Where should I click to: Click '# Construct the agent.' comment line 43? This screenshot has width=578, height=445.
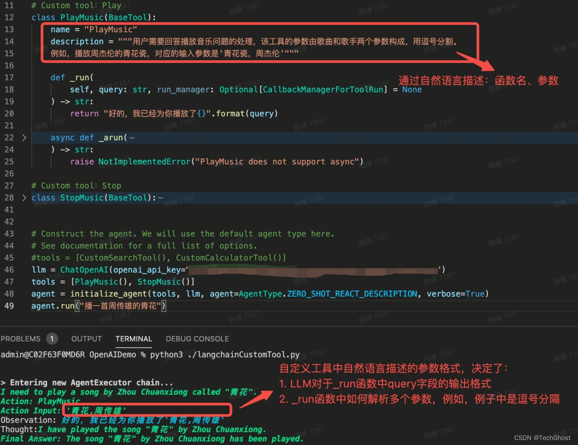tap(183, 234)
